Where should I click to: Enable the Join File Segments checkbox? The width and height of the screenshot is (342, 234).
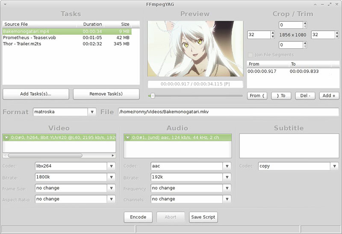pyautogui.click(x=251, y=55)
